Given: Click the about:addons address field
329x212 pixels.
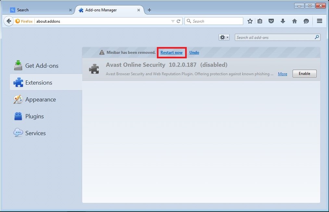Looking at the screenshot, I should [x=103, y=21].
